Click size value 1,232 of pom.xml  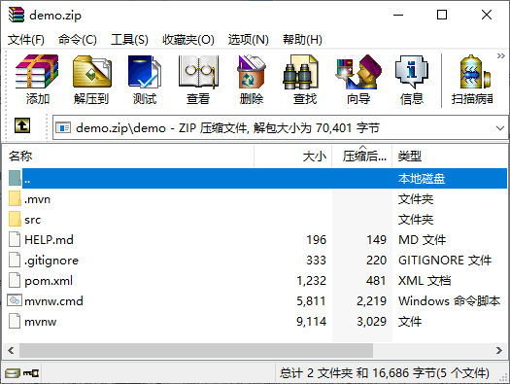tap(311, 281)
